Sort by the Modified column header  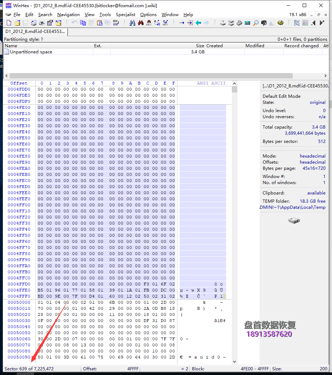264,46
